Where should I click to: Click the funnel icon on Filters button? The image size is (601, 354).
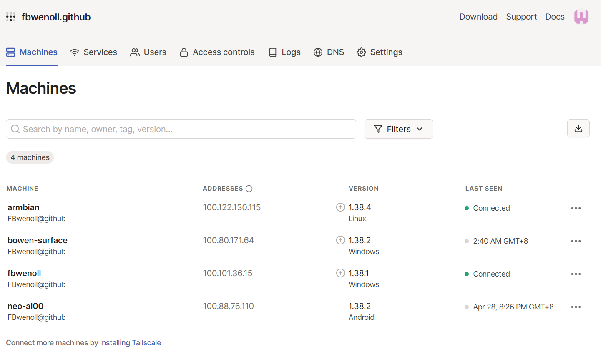(378, 129)
